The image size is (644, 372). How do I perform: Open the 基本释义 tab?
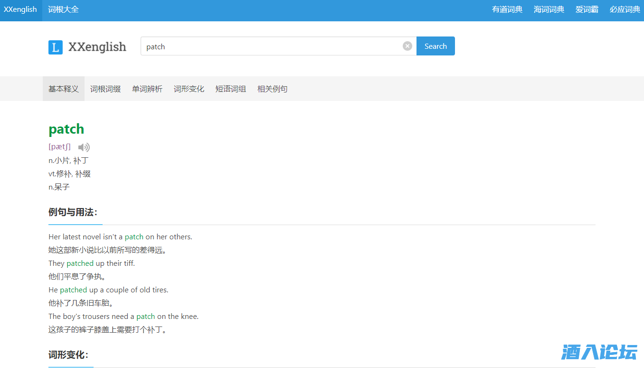click(x=64, y=89)
